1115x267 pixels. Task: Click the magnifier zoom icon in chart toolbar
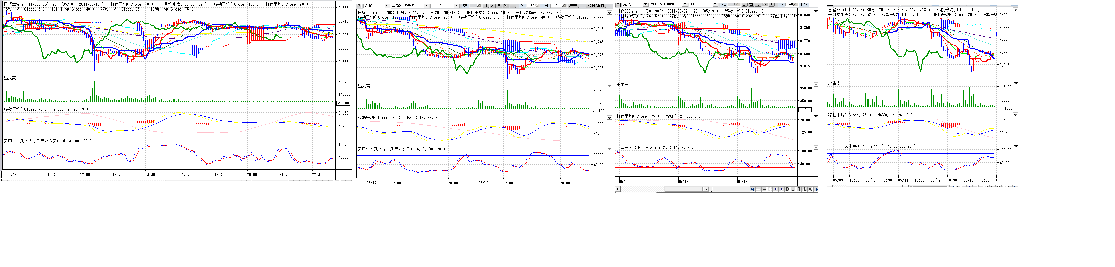pos(804,189)
